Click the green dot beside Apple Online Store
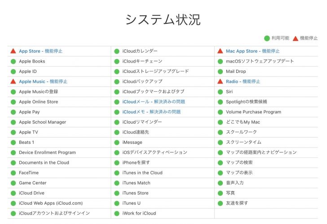The height and width of the screenshot is (224, 327). click(x=13, y=102)
